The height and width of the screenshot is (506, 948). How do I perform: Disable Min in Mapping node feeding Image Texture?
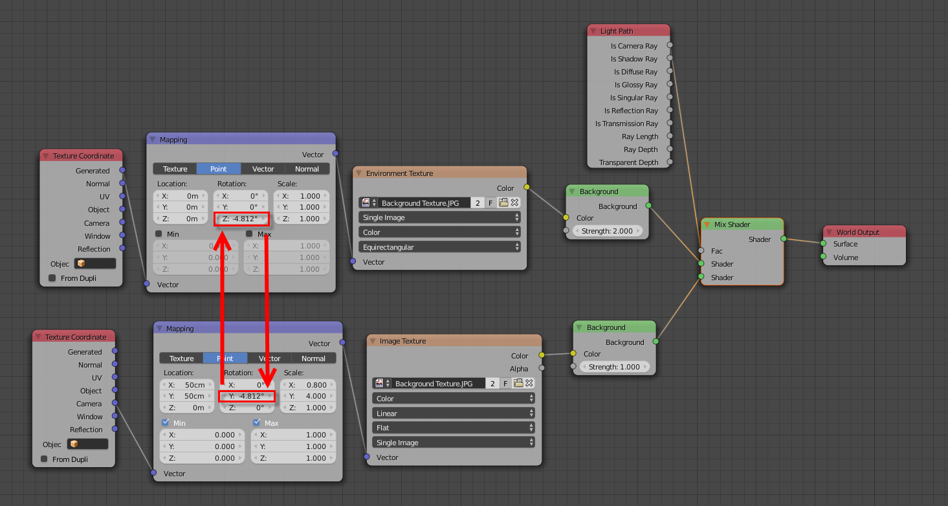165,423
